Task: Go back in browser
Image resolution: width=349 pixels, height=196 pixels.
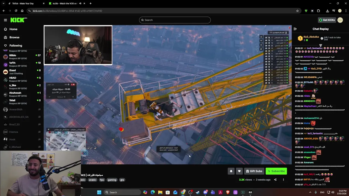Action: point(4,11)
